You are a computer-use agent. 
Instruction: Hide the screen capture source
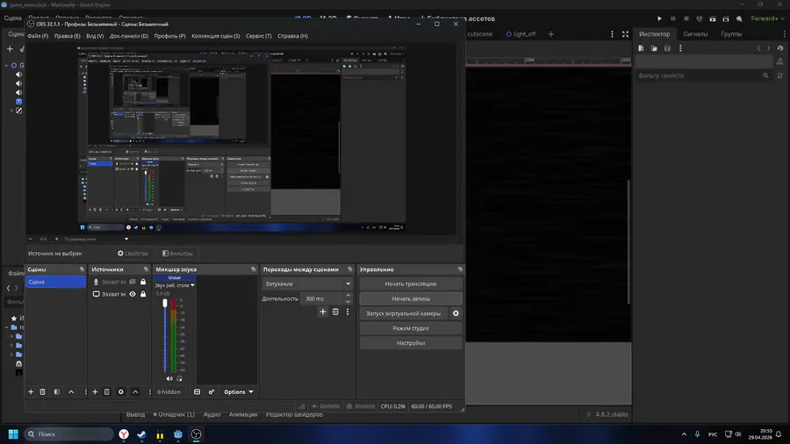click(133, 294)
